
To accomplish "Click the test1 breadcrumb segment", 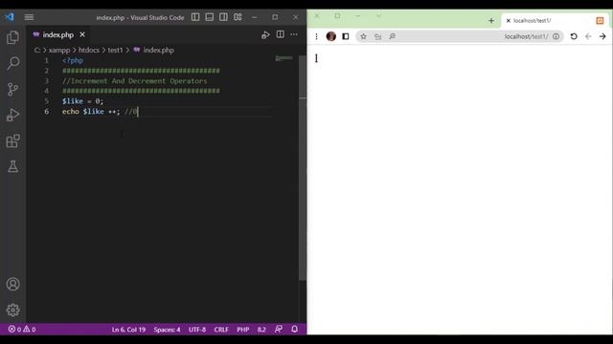I will pyautogui.click(x=115, y=50).
